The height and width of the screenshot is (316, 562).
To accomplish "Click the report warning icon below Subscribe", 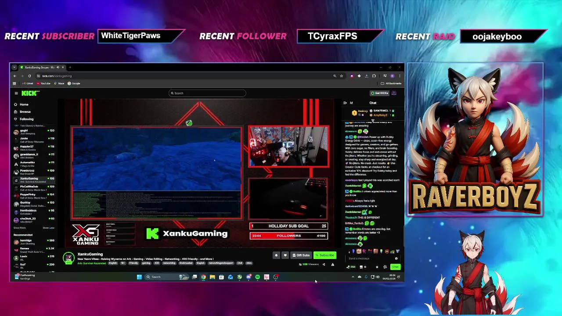I will [x=332, y=264].
